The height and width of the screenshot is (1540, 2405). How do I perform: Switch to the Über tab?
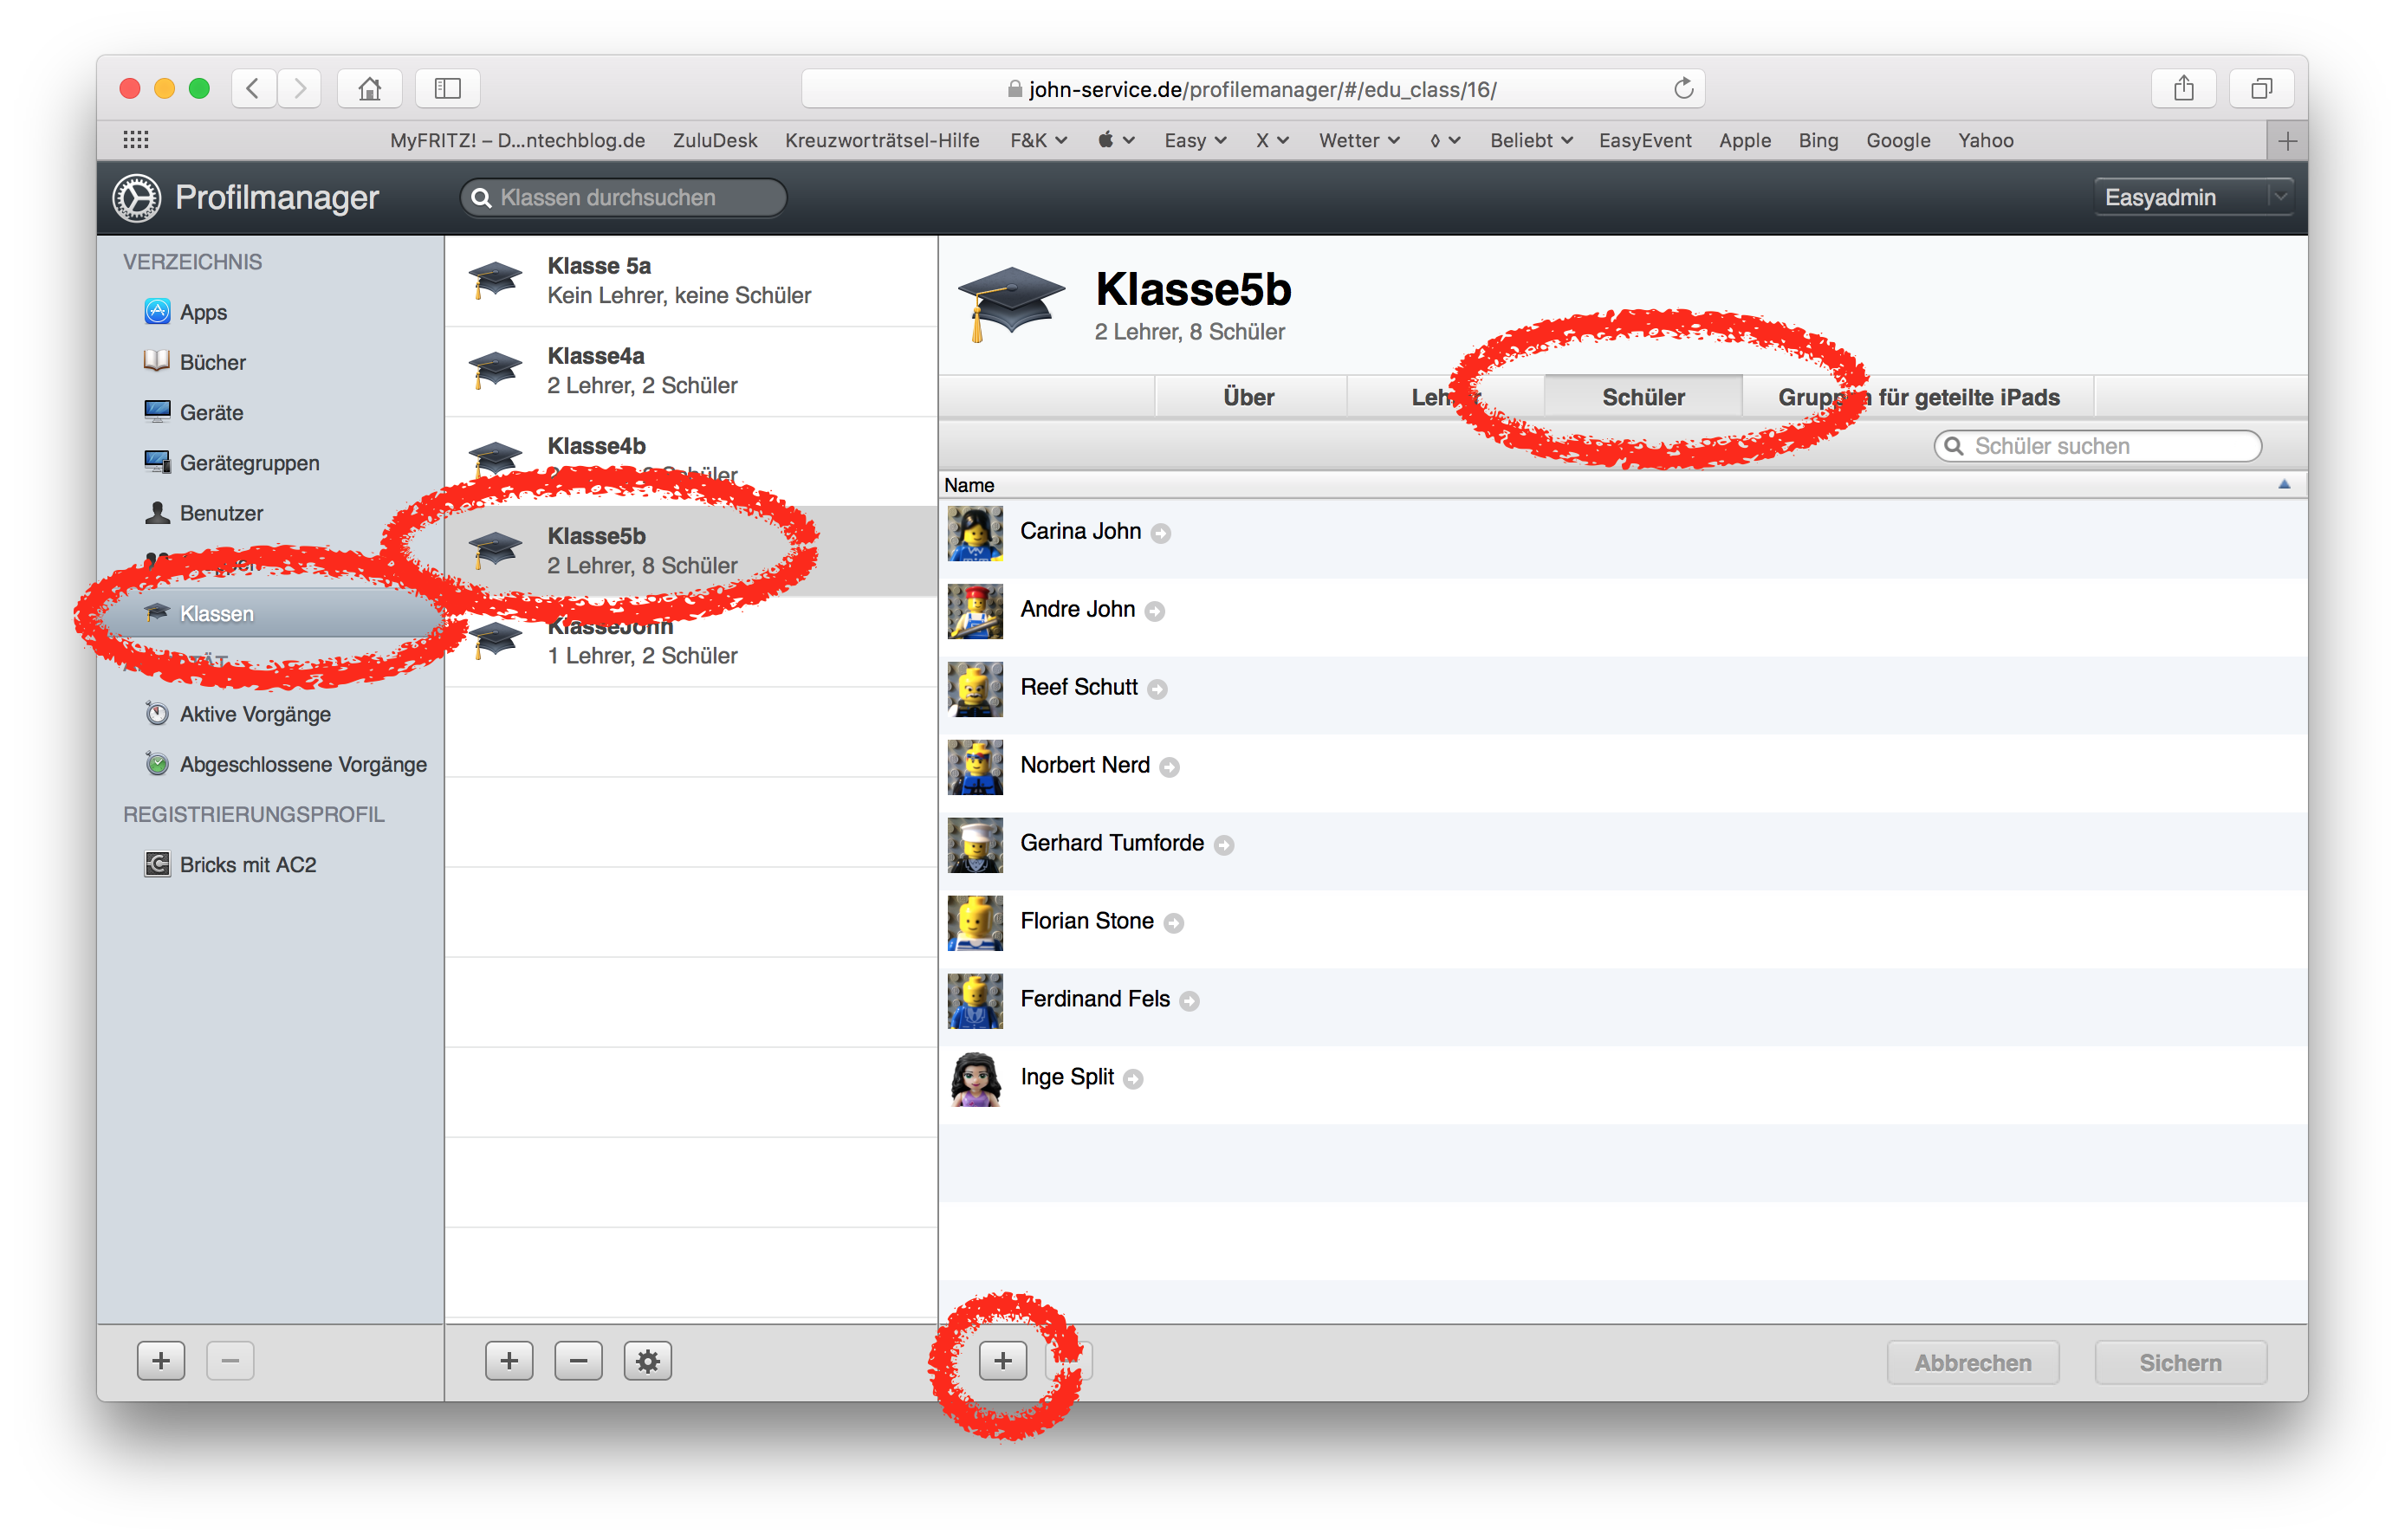pyautogui.click(x=1249, y=397)
